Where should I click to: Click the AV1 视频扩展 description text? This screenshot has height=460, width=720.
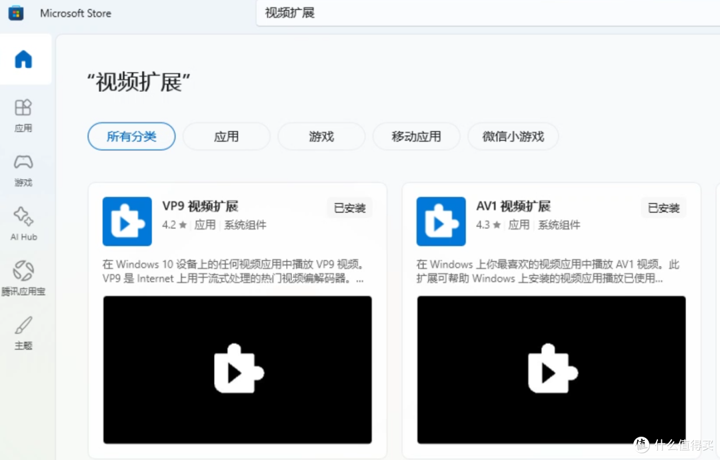tap(548, 271)
